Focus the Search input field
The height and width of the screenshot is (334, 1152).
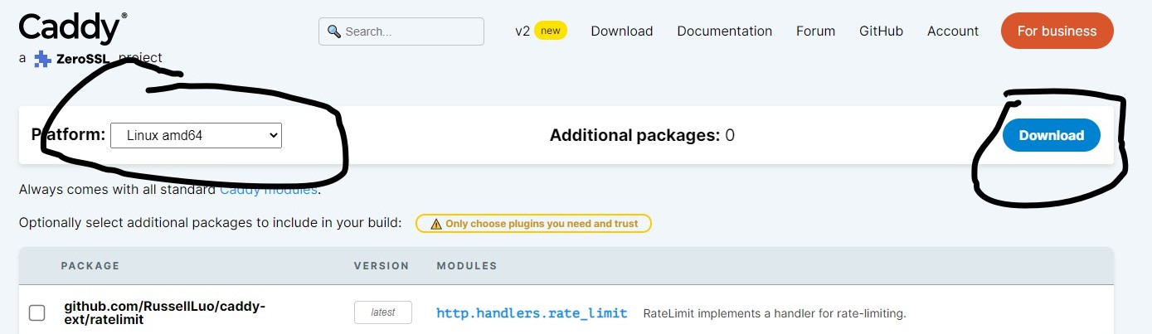pyautogui.click(x=401, y=31)
